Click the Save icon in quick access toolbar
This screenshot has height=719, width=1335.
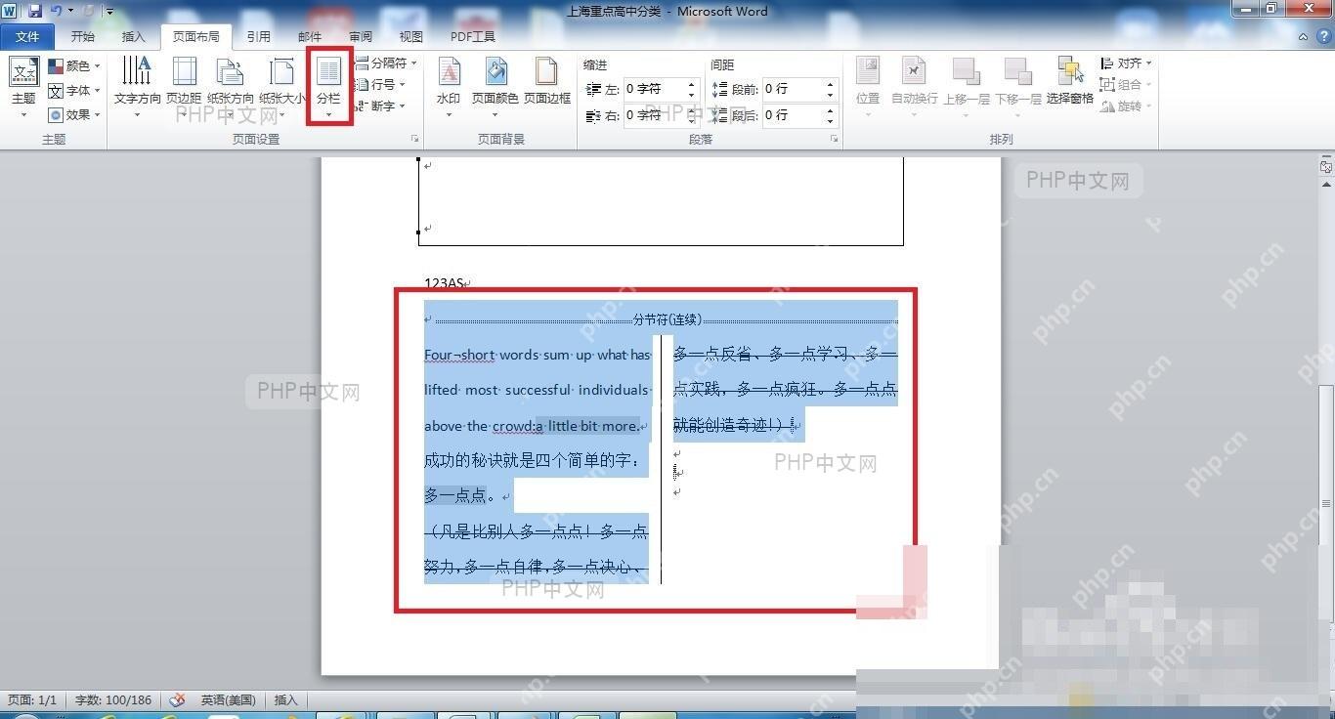click(35, 12)
